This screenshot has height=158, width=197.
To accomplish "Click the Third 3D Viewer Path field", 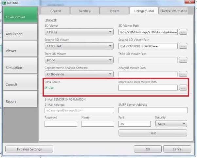I will point(148,60).
